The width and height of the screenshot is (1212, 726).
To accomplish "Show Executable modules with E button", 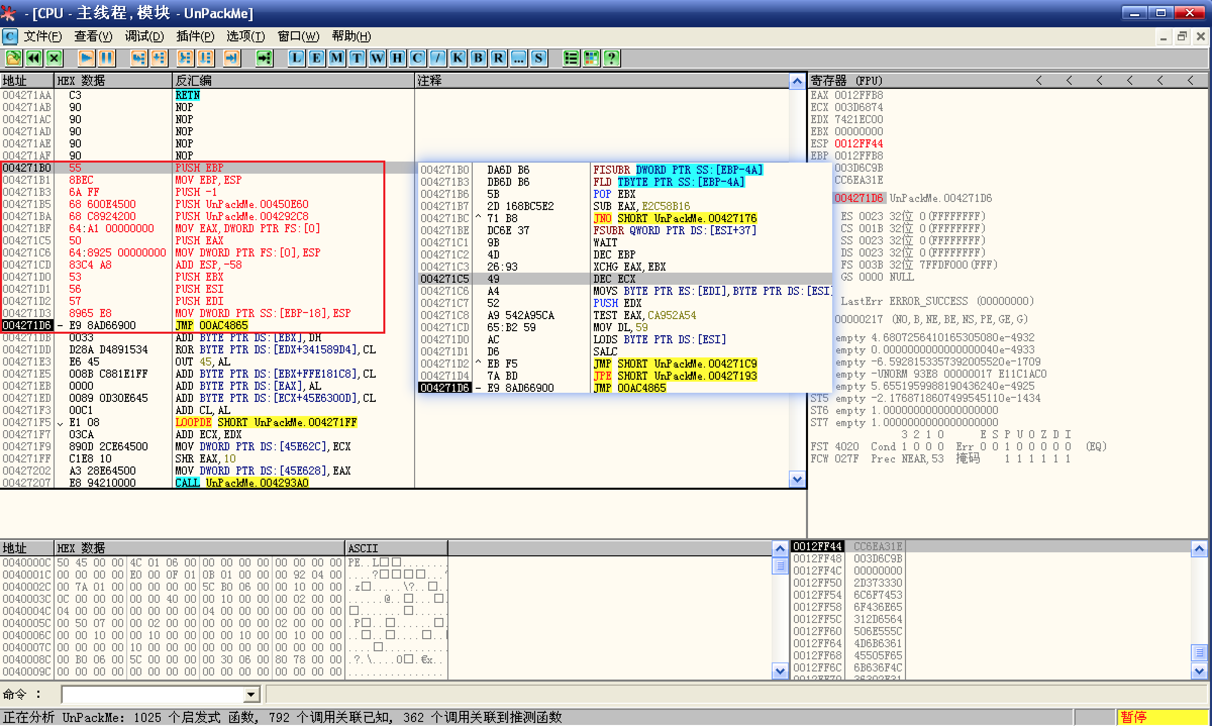I will coord(317,58).
